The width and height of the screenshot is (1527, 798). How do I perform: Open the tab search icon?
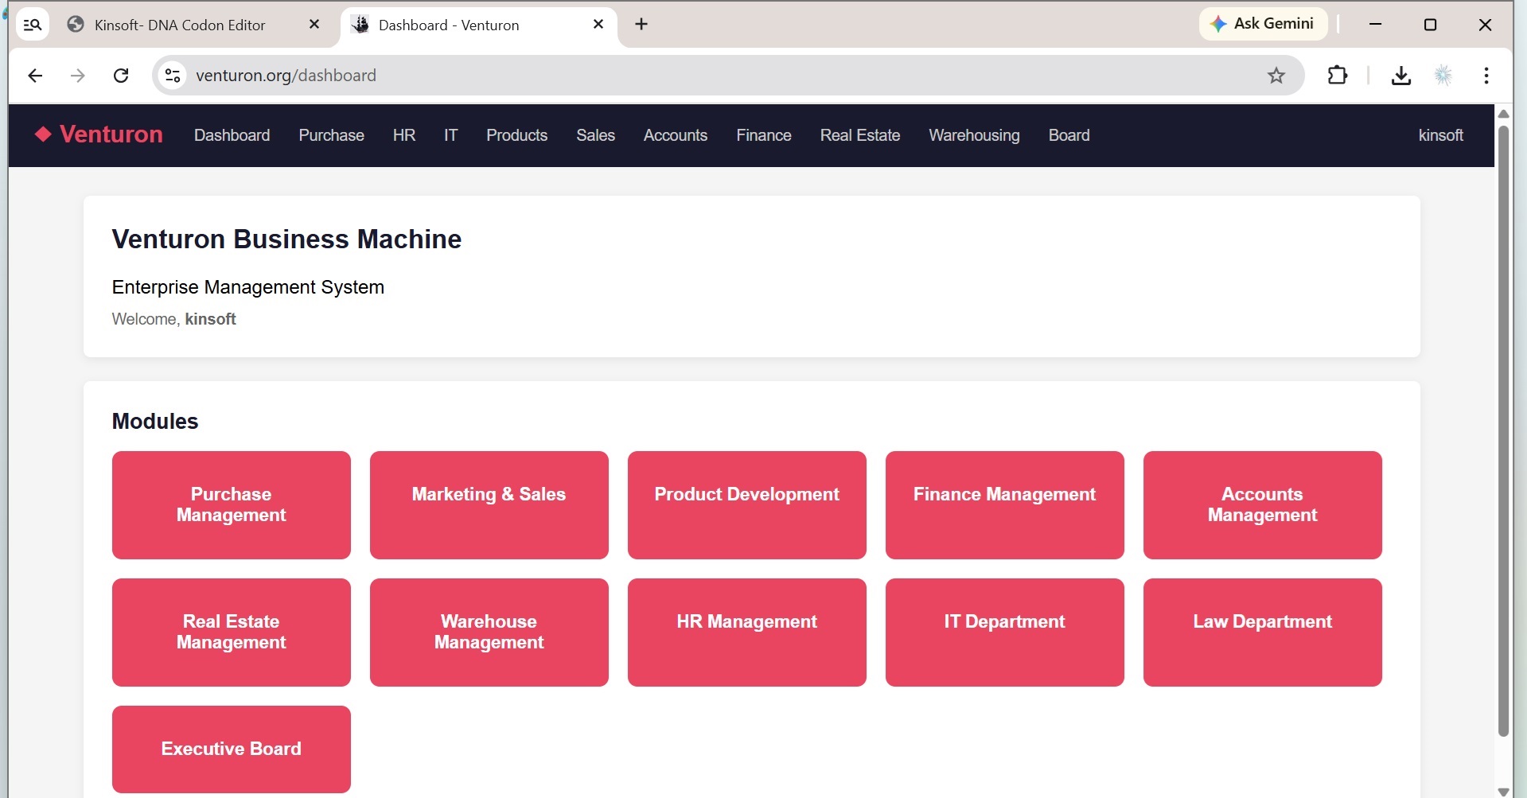tap(33, 25)
